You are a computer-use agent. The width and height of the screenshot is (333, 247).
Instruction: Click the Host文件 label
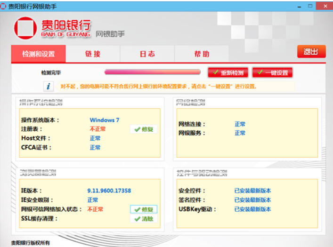[x=36, y=138]
